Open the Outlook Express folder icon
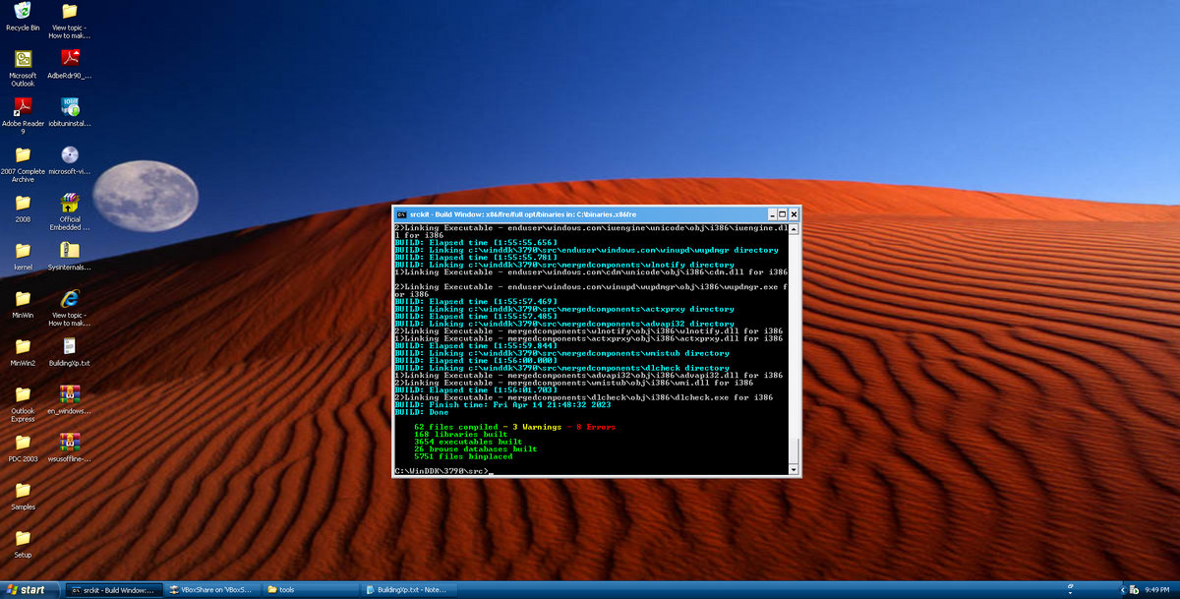 point(23,394)
